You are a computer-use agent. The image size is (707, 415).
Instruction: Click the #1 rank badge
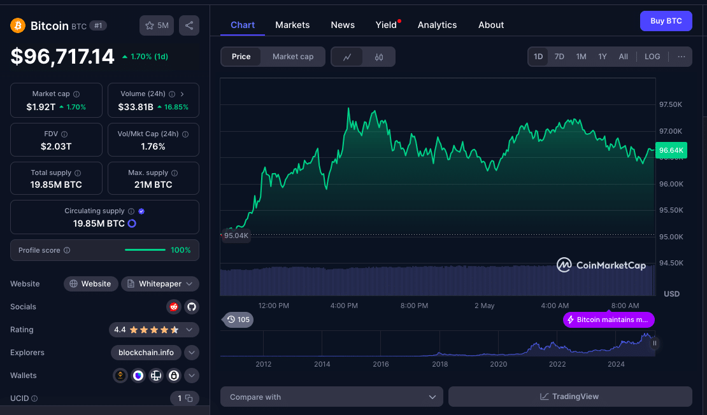tap(98, 25)
